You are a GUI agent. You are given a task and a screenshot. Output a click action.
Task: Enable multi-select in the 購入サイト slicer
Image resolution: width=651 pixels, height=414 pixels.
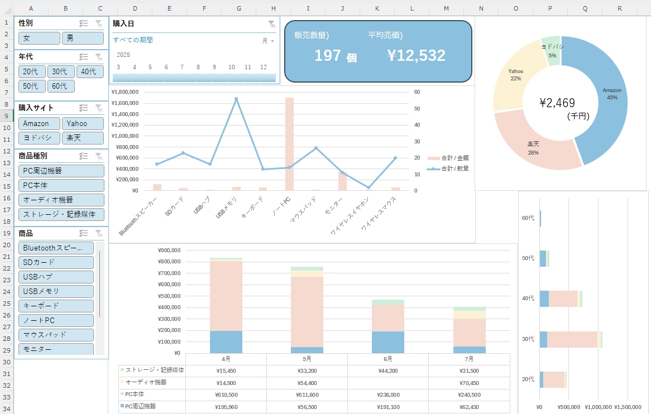pos(83,108)
